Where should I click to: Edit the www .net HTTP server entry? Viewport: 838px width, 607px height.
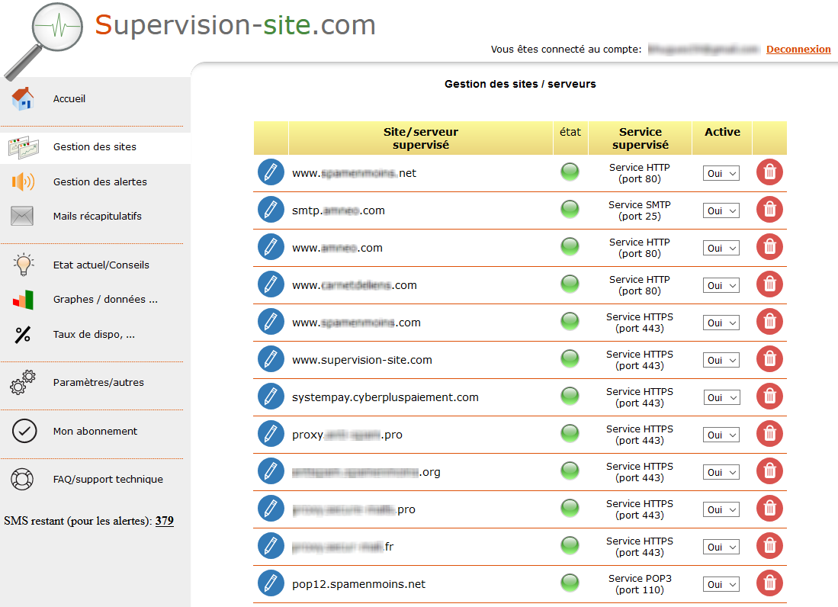click(271, 172)
